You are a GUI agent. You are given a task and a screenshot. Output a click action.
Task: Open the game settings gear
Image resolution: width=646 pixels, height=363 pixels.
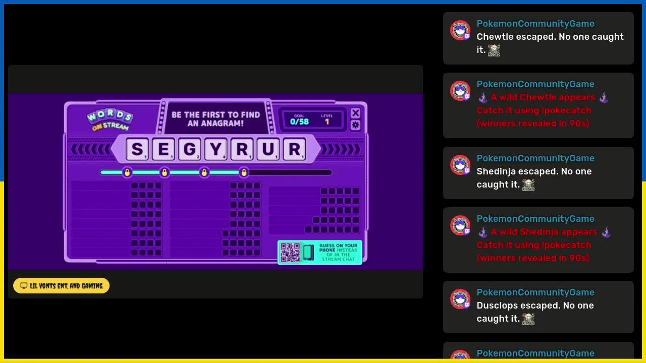tap(355, 125)
